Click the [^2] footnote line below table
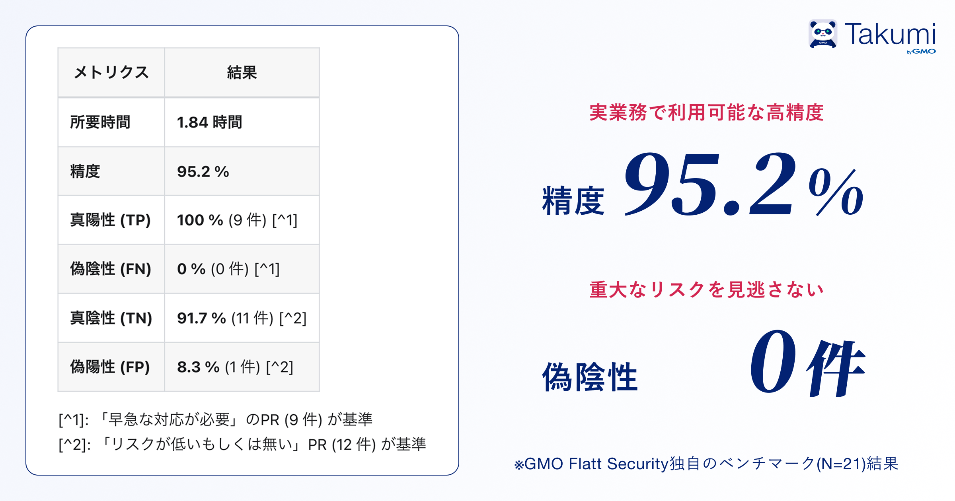Screen dimensions: 955x501 pyautogui.click(x=242, y=444)
